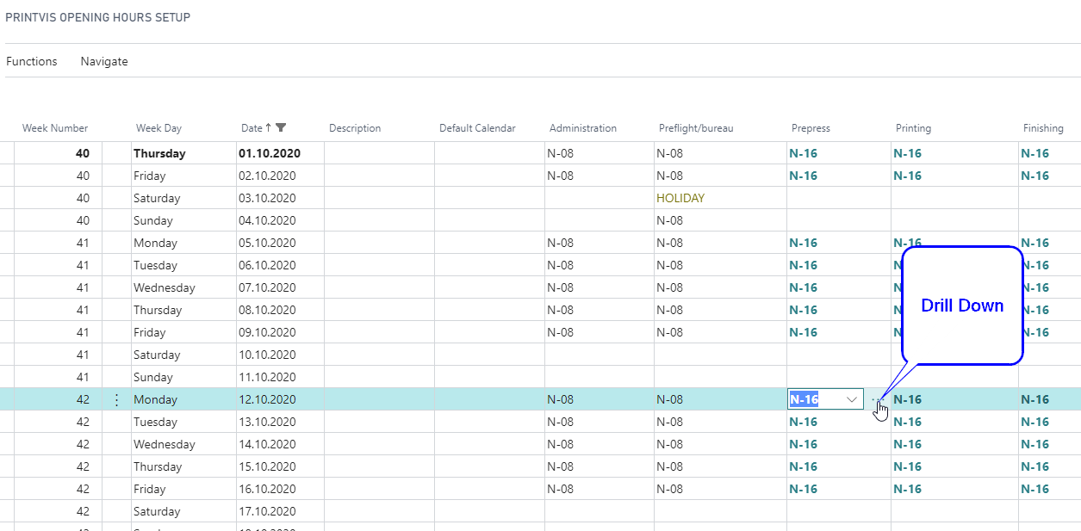
Task: Open the Functions menu
Action: [32, 61]
